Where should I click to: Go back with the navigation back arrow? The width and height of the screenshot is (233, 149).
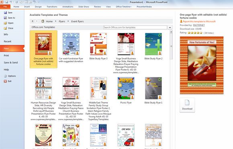(x=33, y=21)
